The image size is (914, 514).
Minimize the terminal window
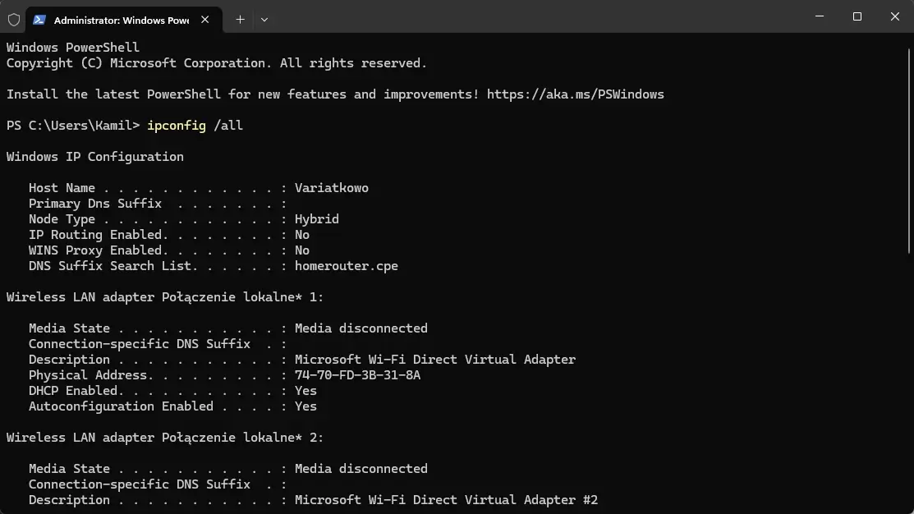click(819, 16)
